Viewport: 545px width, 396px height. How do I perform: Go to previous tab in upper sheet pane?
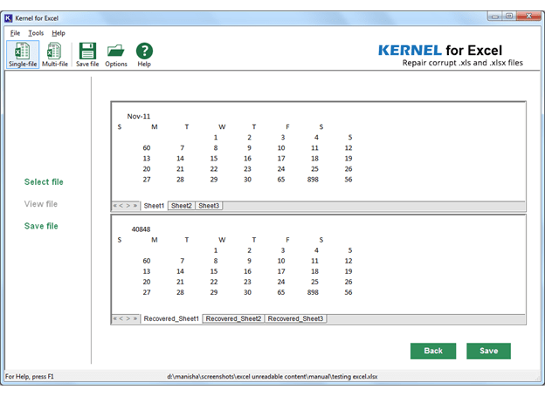(x=121, y=206)
